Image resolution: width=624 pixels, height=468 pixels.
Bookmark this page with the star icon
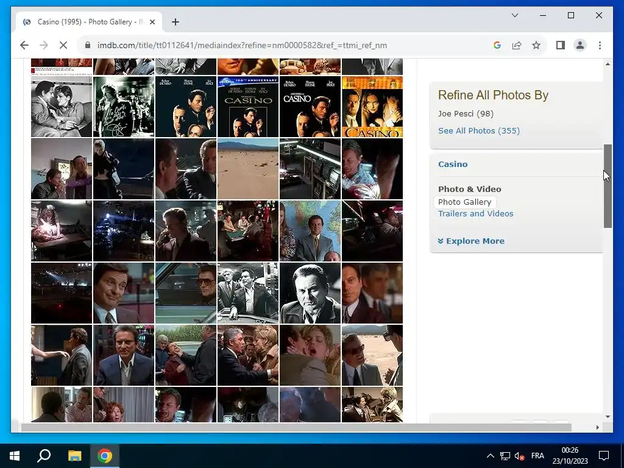coord(536,45)
